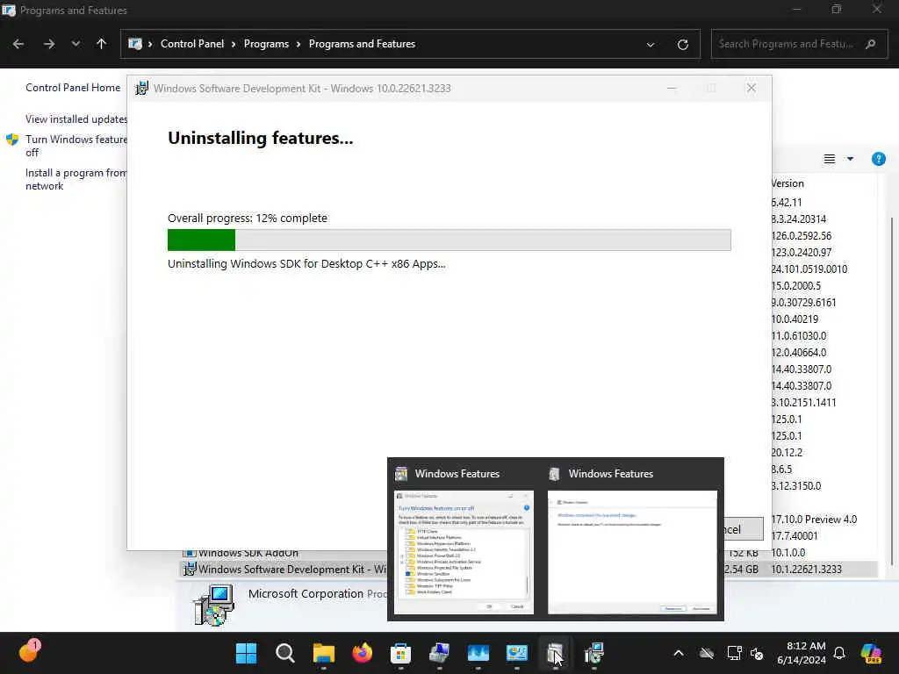Image resolution: width=899 pixels, height=674 pixels.
Task: Select version 17.10.0 Preview 4.0 cell
Action: (814, 520)
